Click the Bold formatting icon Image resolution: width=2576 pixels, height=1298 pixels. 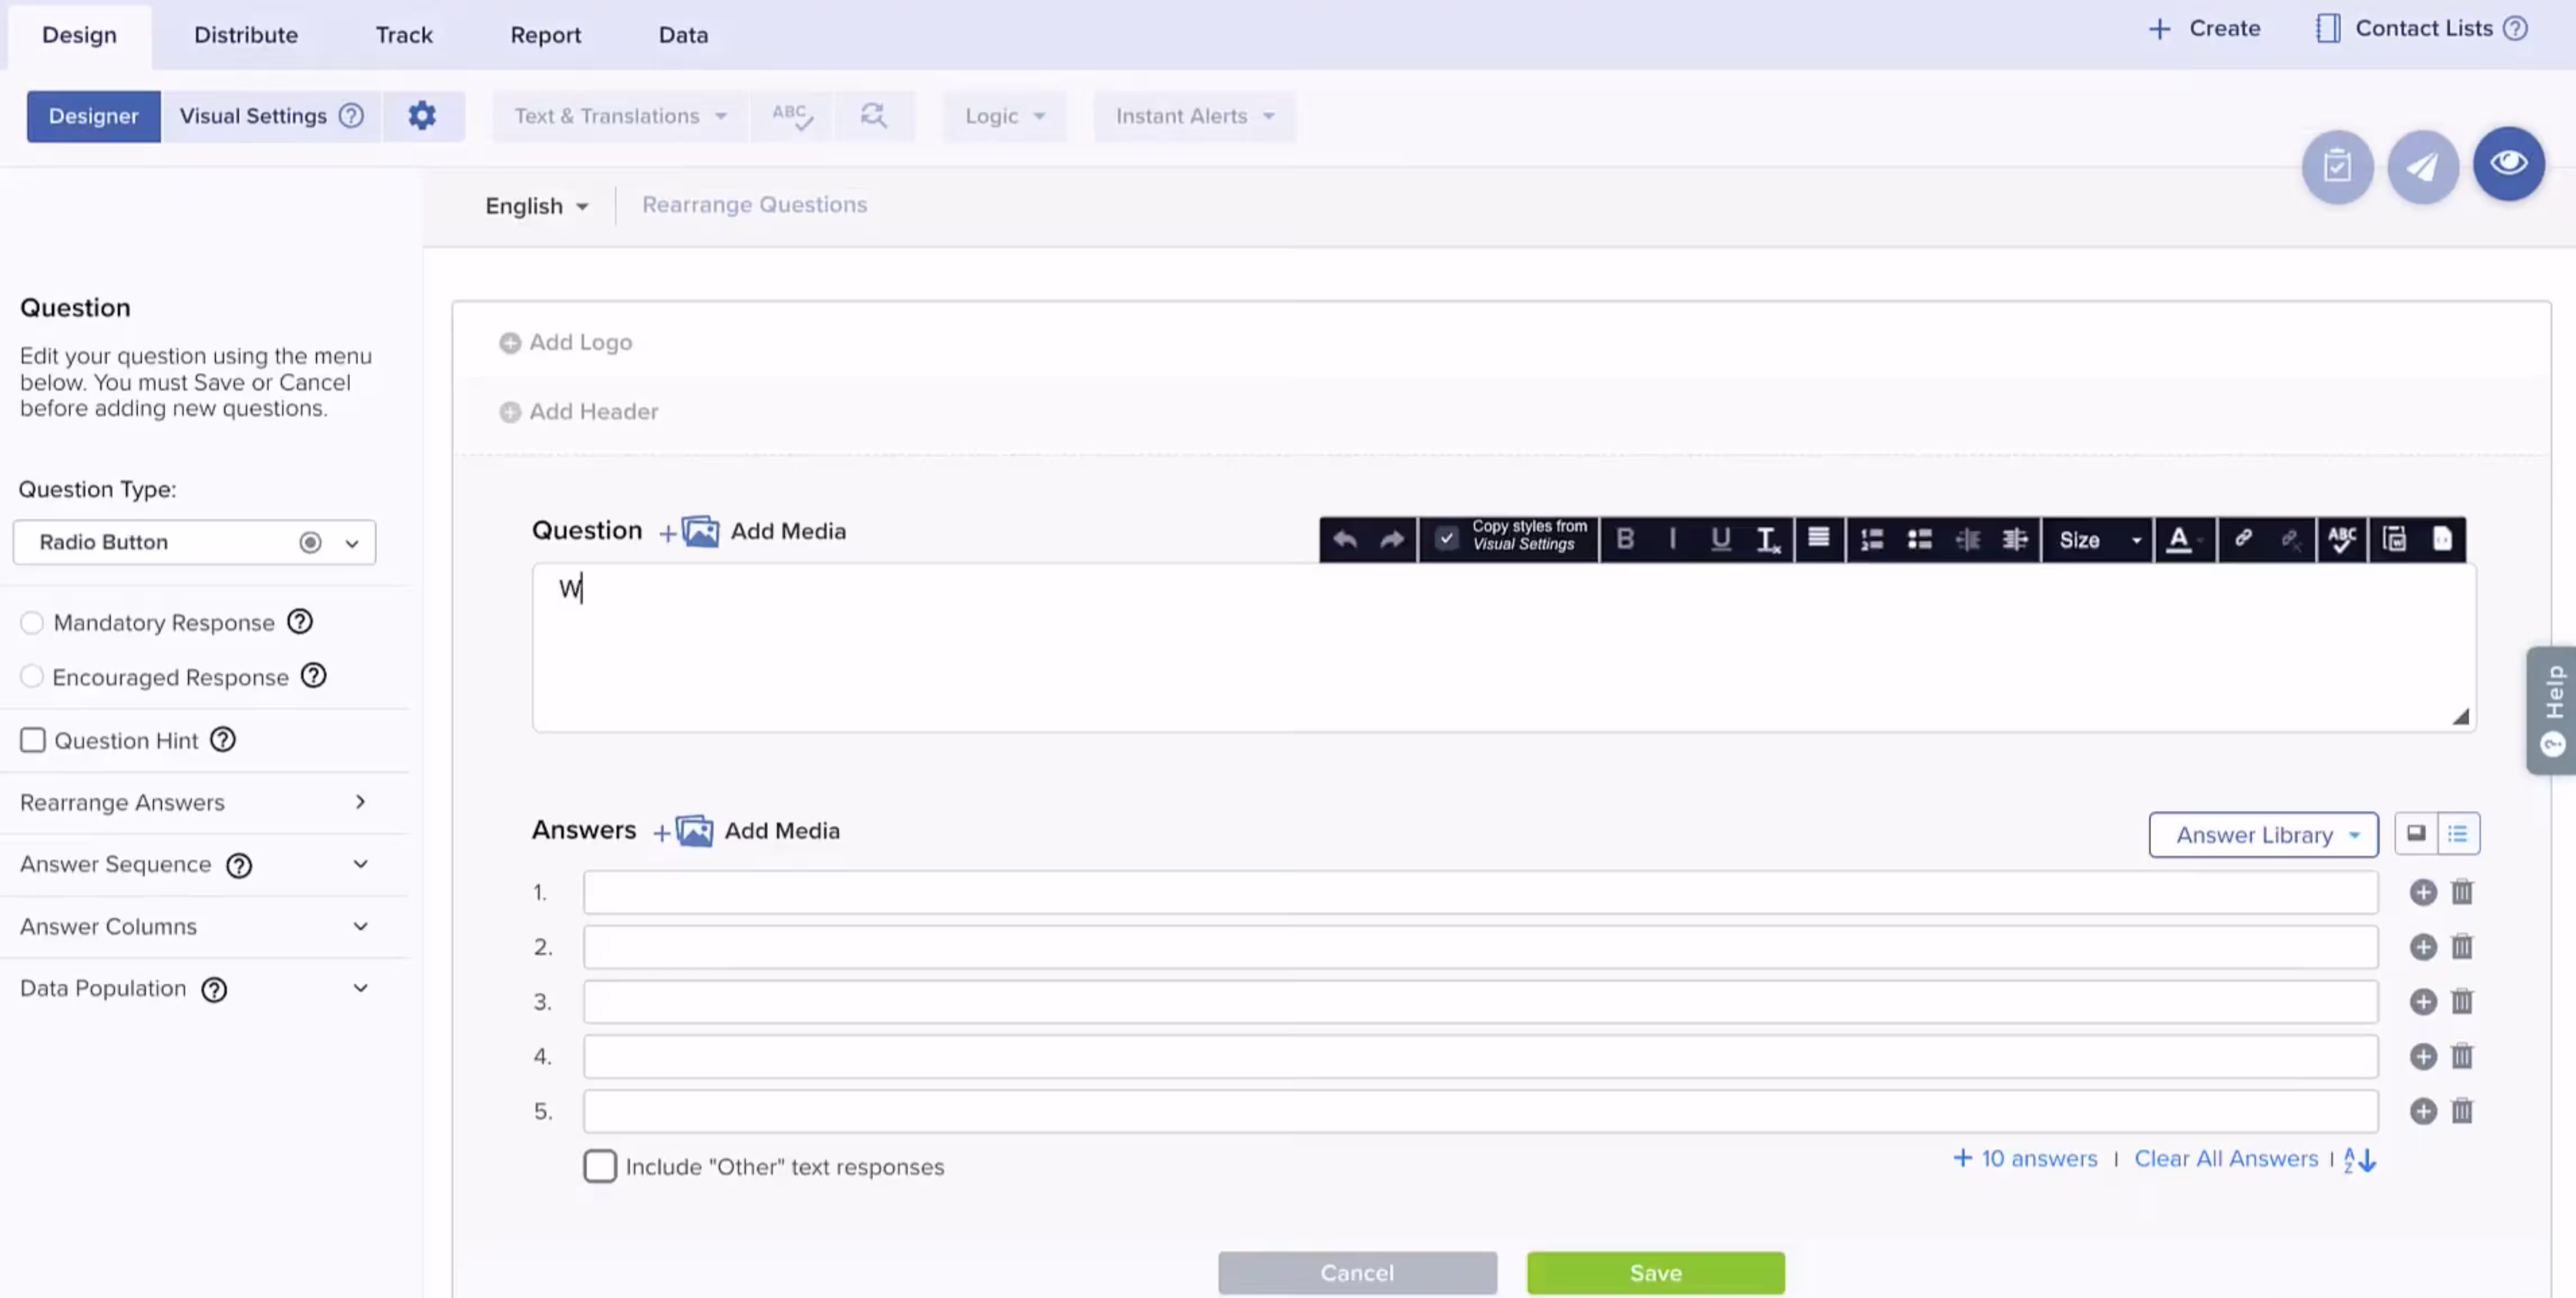tap(1625, 540)
